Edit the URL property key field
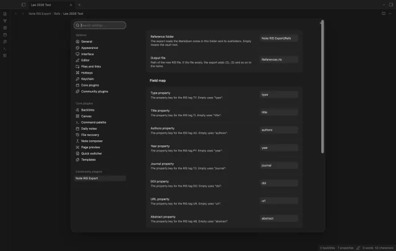The image size is (396, 251). pyautogui.click(x=279, y=200)
